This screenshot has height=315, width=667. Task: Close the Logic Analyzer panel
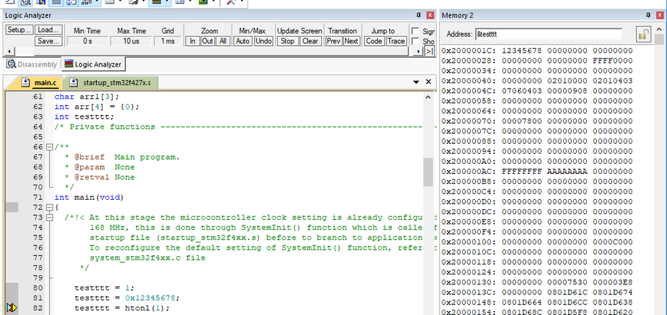431,15
